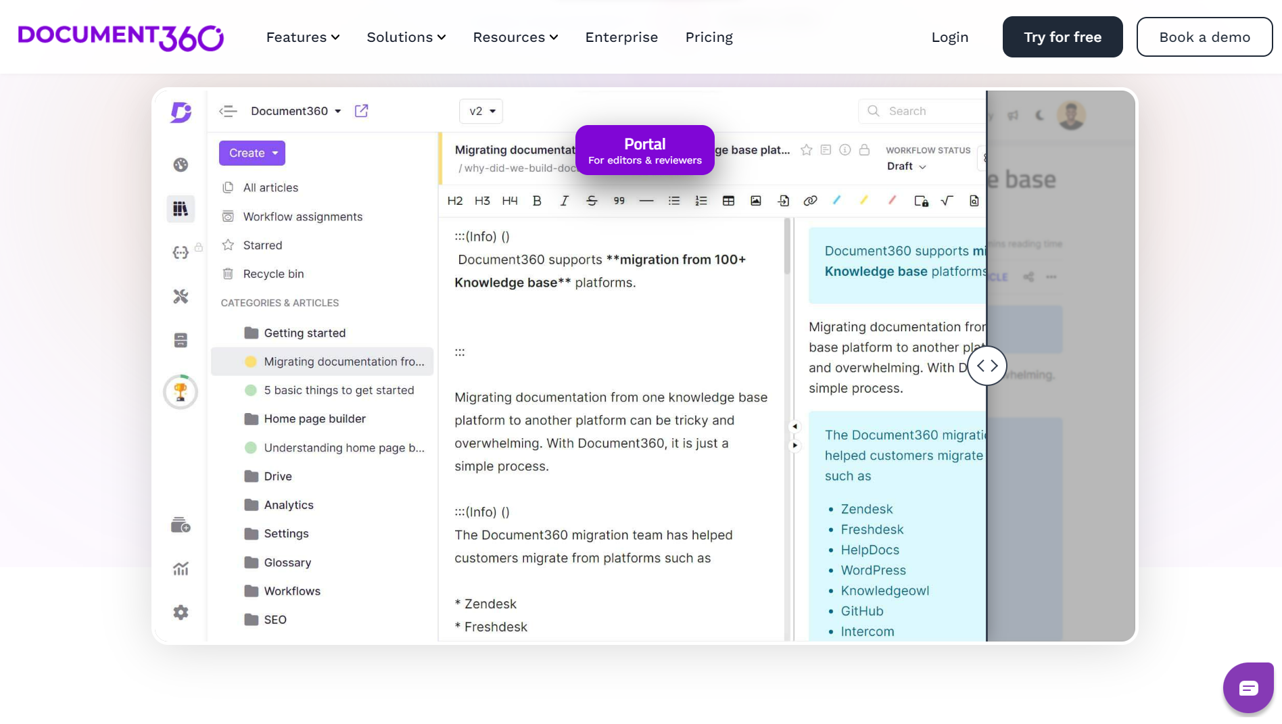
Task: Click the right pane collapse arrow
Action: (x=795, y=445)
